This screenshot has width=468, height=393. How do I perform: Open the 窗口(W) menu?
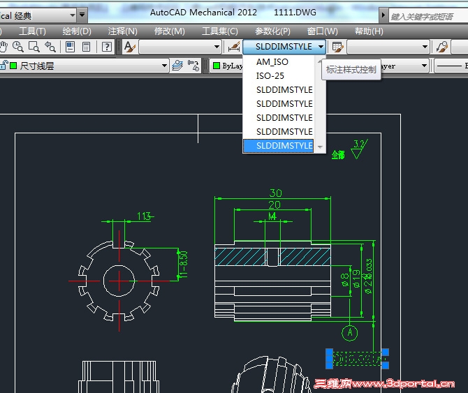322,31
